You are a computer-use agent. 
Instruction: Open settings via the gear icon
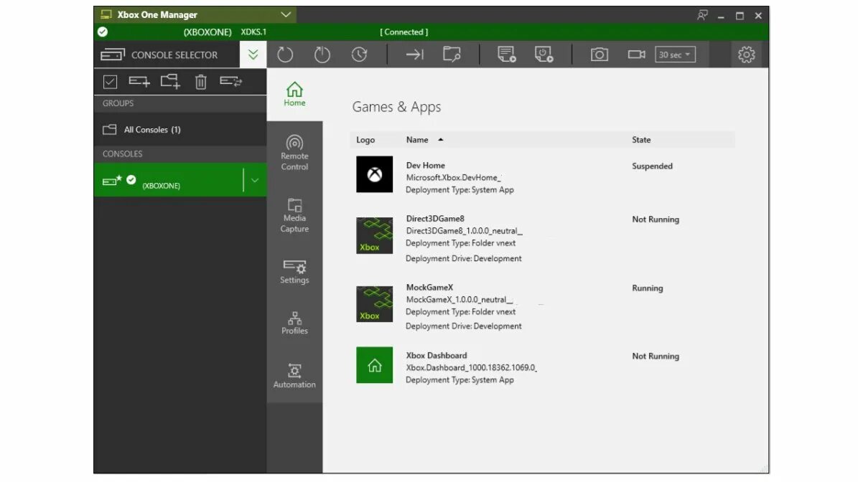[747, 55]
